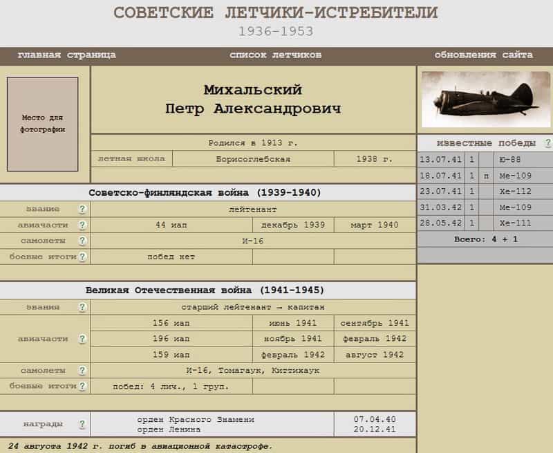Click help icon for "авиачасти" in Soviet-Finnish War section
The image size is (553, 453).
(82, 225)
